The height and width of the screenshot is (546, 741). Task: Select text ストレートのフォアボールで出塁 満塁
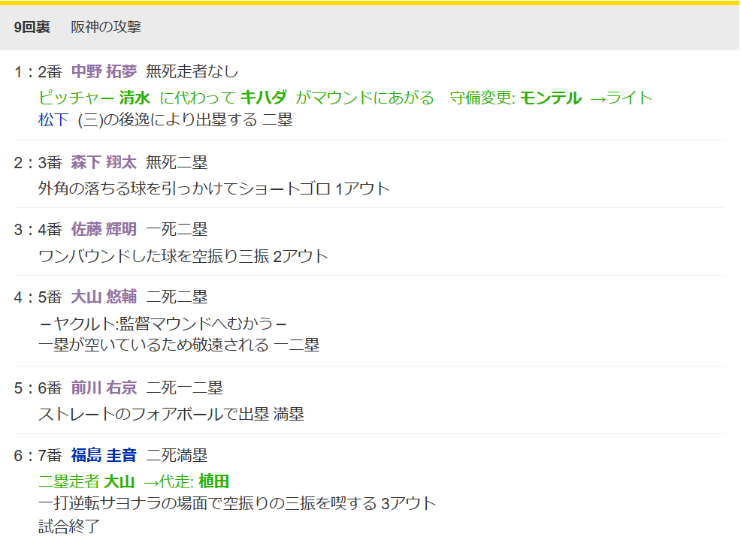point(171,415)
